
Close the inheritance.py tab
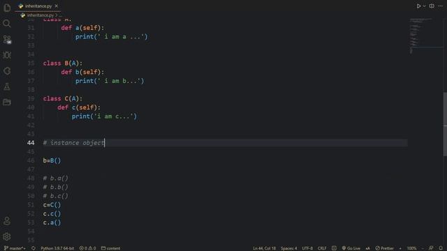tap(56, 6)
